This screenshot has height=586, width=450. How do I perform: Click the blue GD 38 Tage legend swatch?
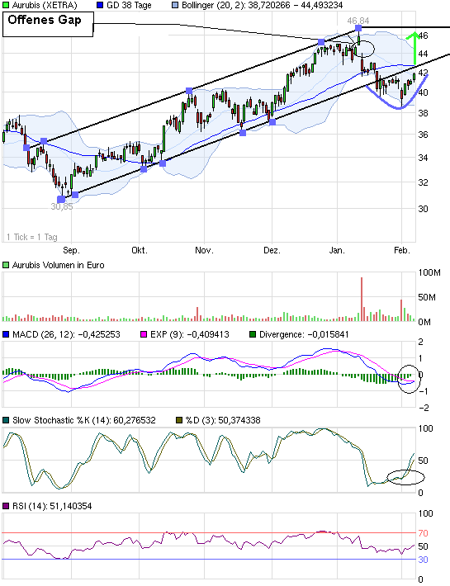99,5
